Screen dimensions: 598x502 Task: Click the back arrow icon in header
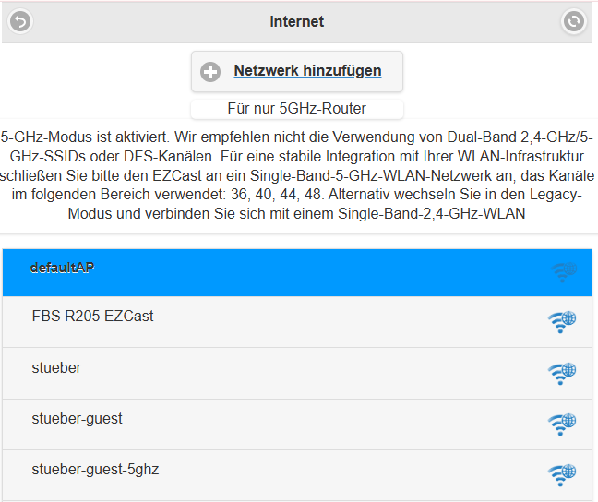coord(20,21)
